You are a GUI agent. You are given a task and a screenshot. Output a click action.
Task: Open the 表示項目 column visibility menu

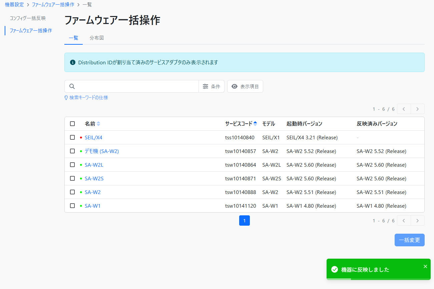tap(245, 86)
